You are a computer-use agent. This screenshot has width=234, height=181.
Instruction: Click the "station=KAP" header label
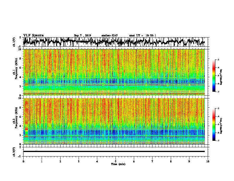[110, 35]
